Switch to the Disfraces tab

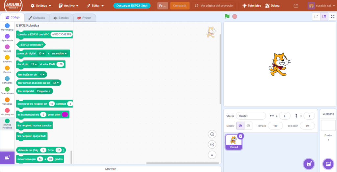pyautogui.click(x=37, y=18)
